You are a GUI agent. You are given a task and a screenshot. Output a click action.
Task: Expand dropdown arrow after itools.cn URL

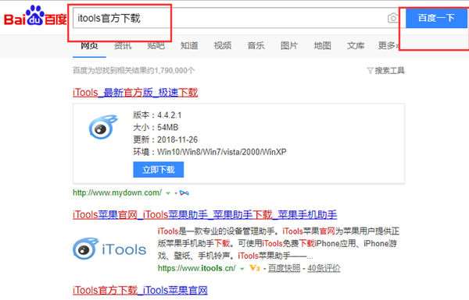click(x=242, y=268)
